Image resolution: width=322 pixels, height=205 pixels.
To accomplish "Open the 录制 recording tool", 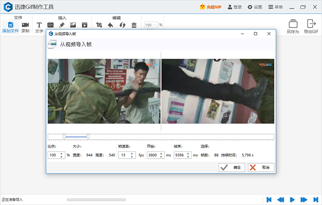I will tap(25, 28).
